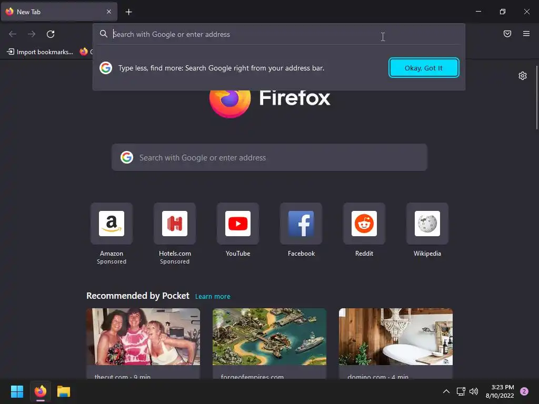Open network status tray icon
This screenshot has width=539, height=404.
pos(461,391)
